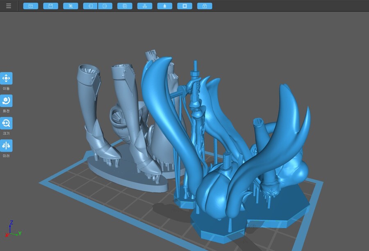Click the last toolbar icon with box
This screenshot has height=251, width=369.
(205, 6)
